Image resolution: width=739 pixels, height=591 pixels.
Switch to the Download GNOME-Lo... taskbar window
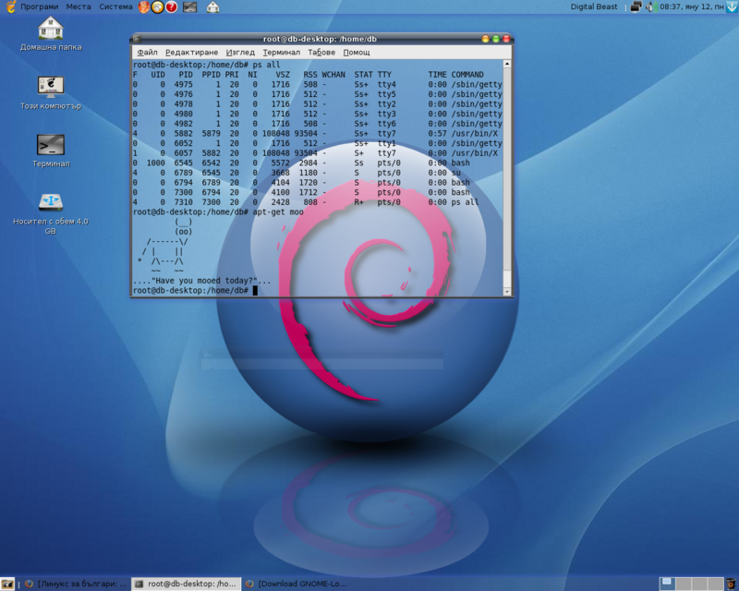click(296, 584)
